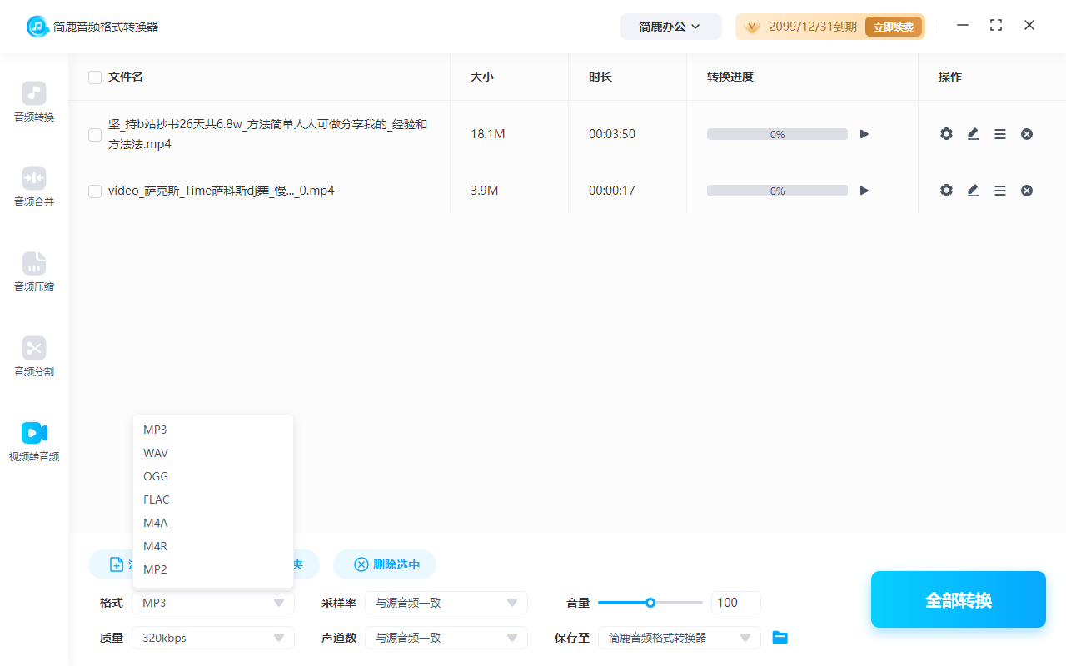Open the 采样率 dropdown
Screen dimensions: 1066x666
coord(446,602)
